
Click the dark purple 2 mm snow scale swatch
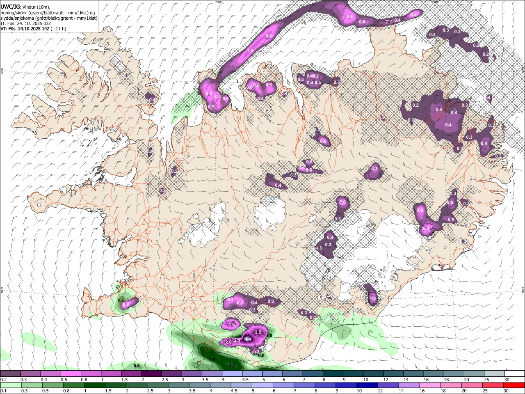tap(151, 373)
